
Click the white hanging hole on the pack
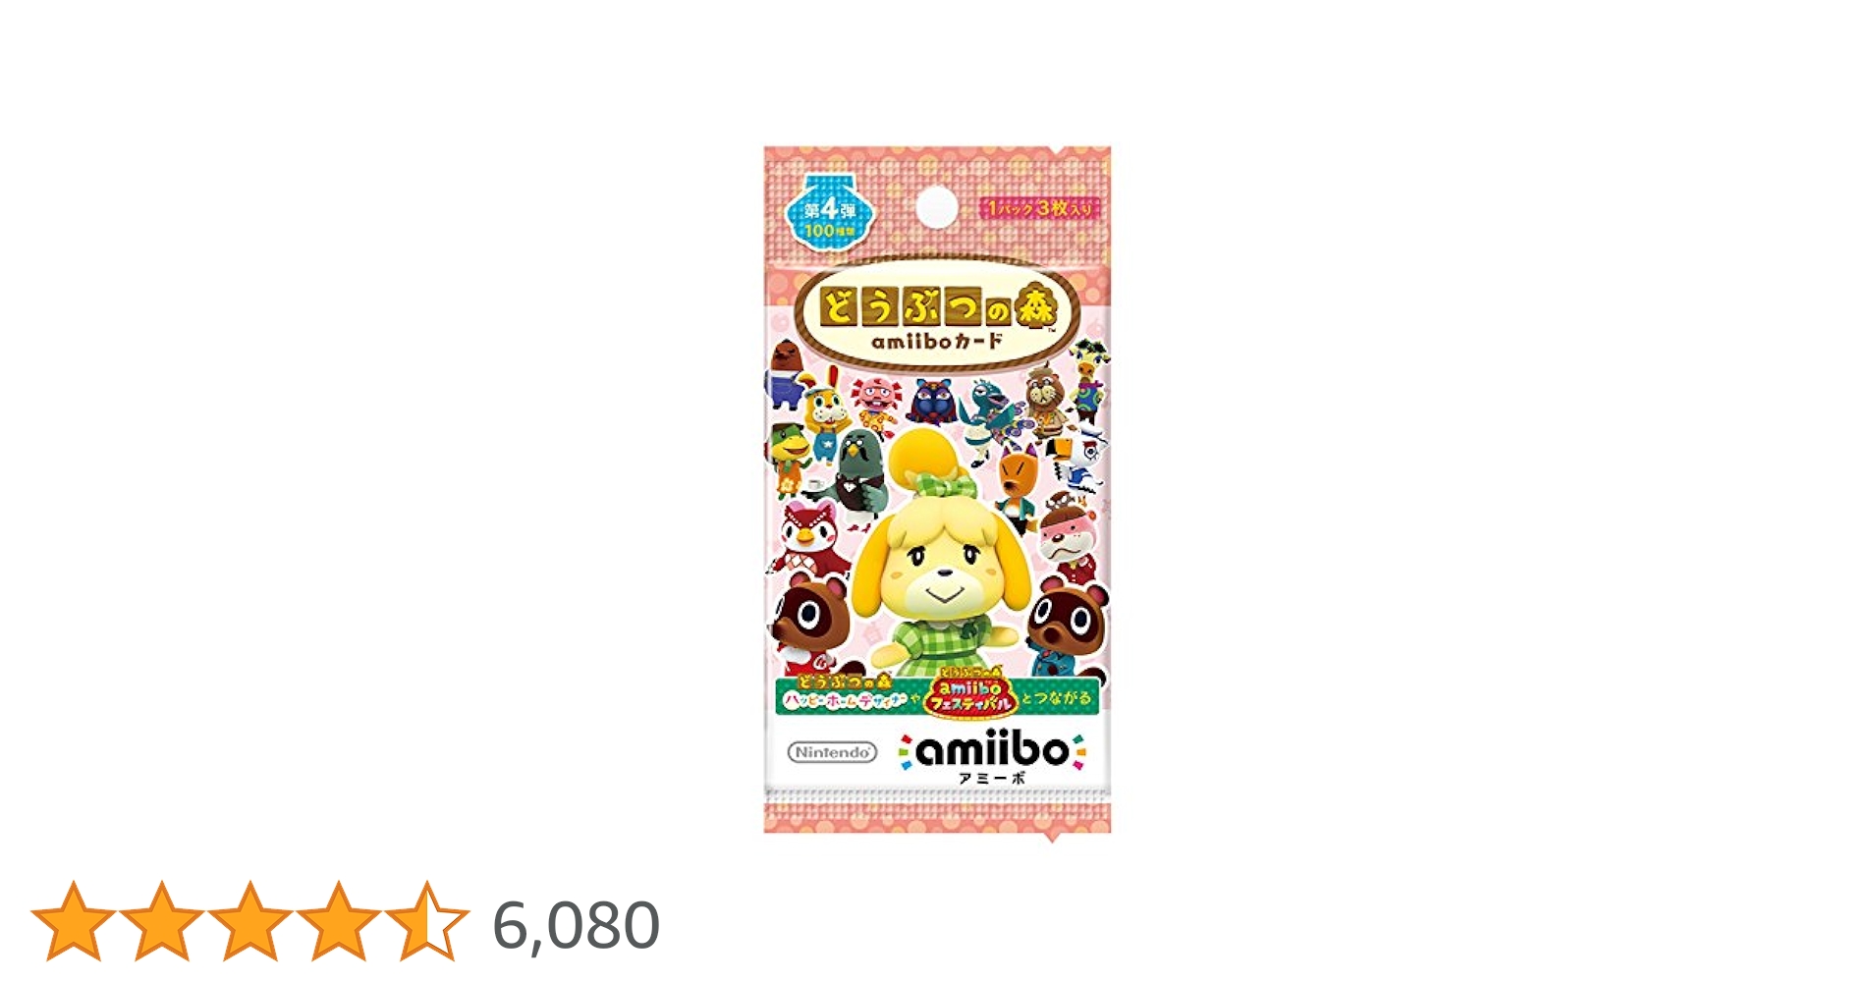click(x=936, y=207)
